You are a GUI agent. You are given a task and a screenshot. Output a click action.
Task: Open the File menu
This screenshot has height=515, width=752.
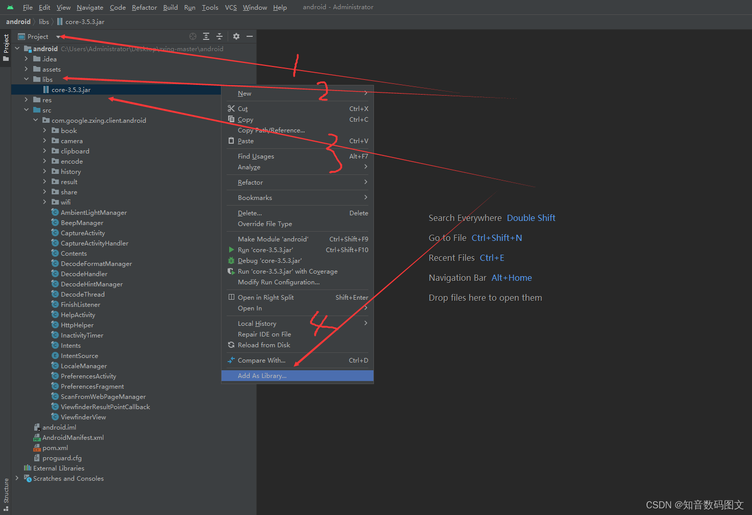pos(28,7)
